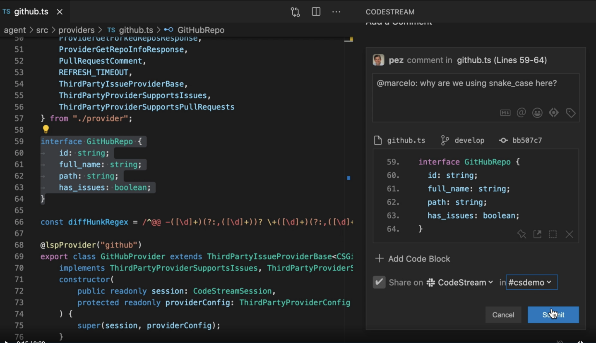Open the #csdemo channel dropdown
The image size is (596, 343).
532,282
